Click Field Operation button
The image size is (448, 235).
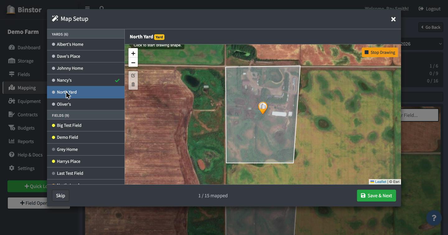27,203
